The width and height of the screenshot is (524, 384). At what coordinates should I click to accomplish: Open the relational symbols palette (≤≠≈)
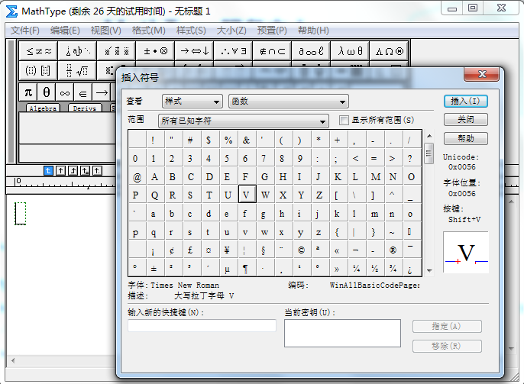pos(38,51)
